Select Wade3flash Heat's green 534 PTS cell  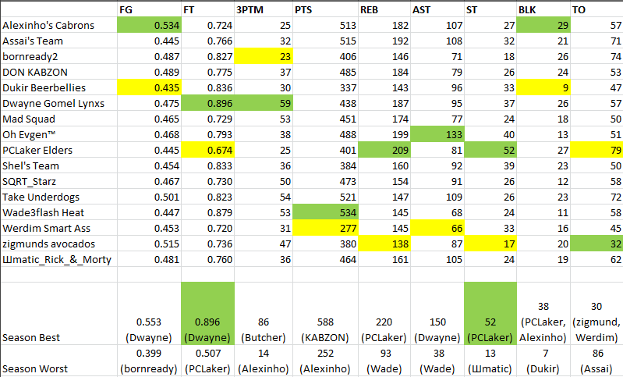tap(324, 212)
